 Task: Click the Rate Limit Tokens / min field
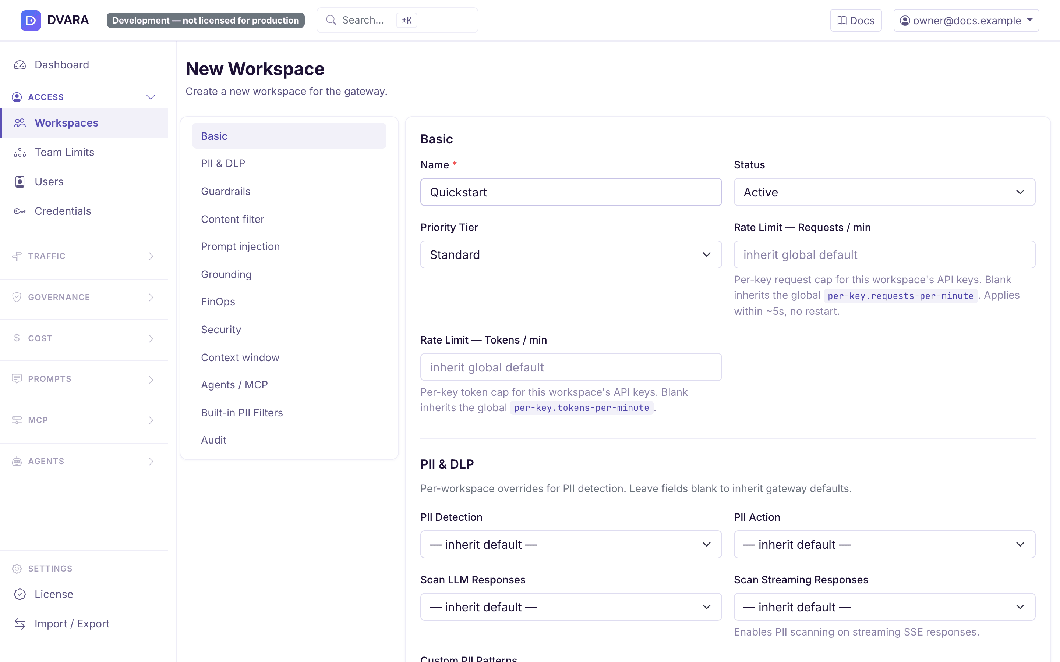pos(571,367)
